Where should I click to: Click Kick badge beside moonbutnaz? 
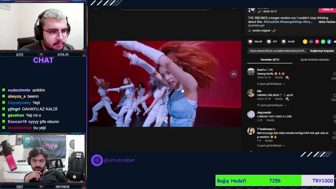[x=4, y=128]
